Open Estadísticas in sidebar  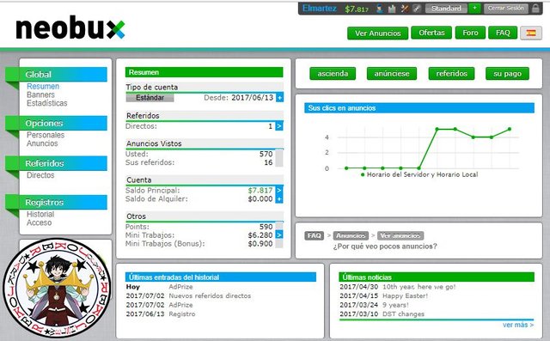point(47,103)
